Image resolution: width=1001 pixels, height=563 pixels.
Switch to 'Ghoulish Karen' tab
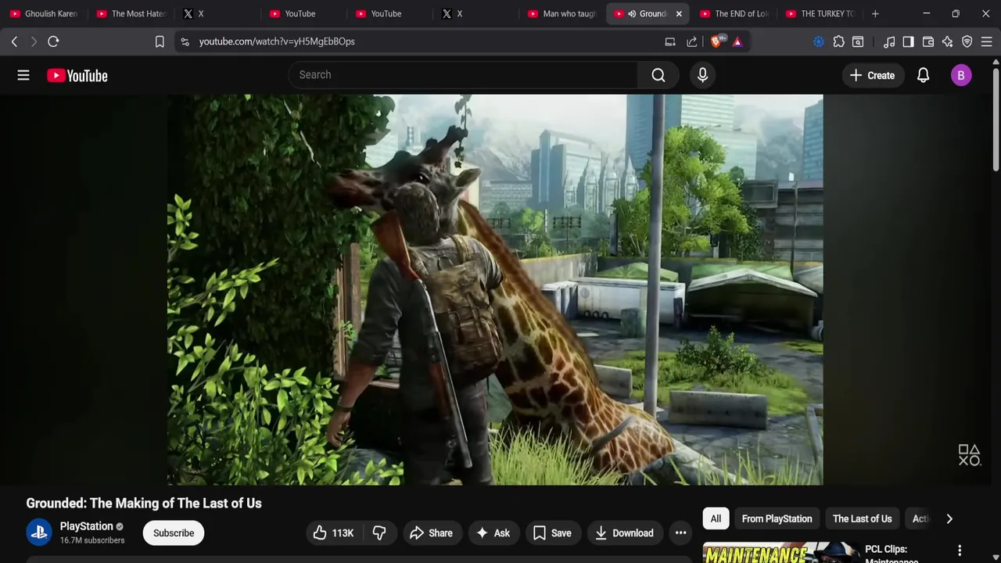pyautogui.click(x=44, y=14)
